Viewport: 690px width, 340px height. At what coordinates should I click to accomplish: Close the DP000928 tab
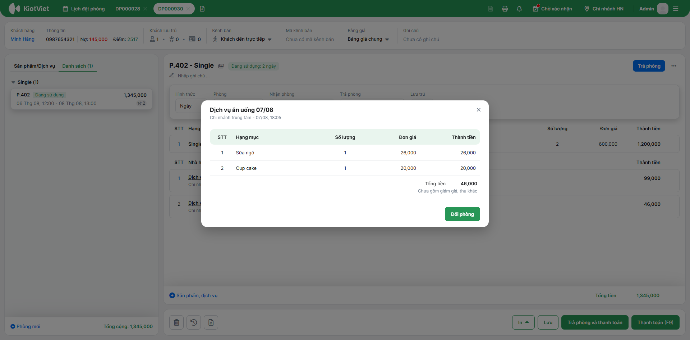pos(145,9)
